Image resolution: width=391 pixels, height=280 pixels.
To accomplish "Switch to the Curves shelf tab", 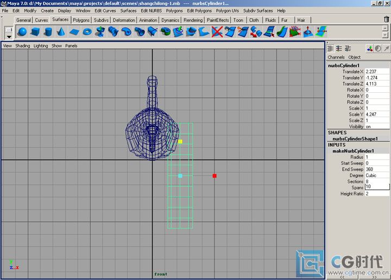I will 41,20.
